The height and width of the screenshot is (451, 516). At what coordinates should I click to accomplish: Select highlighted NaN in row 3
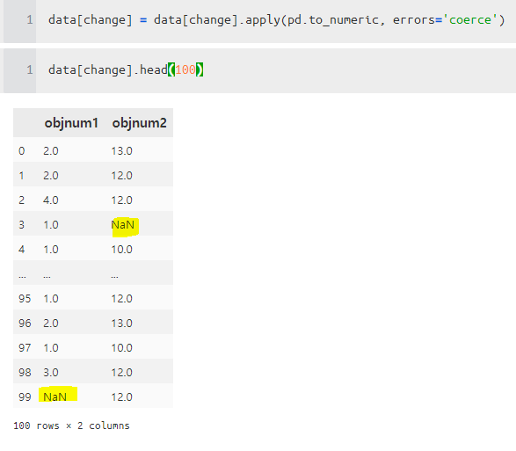click(x=123, y=225)
